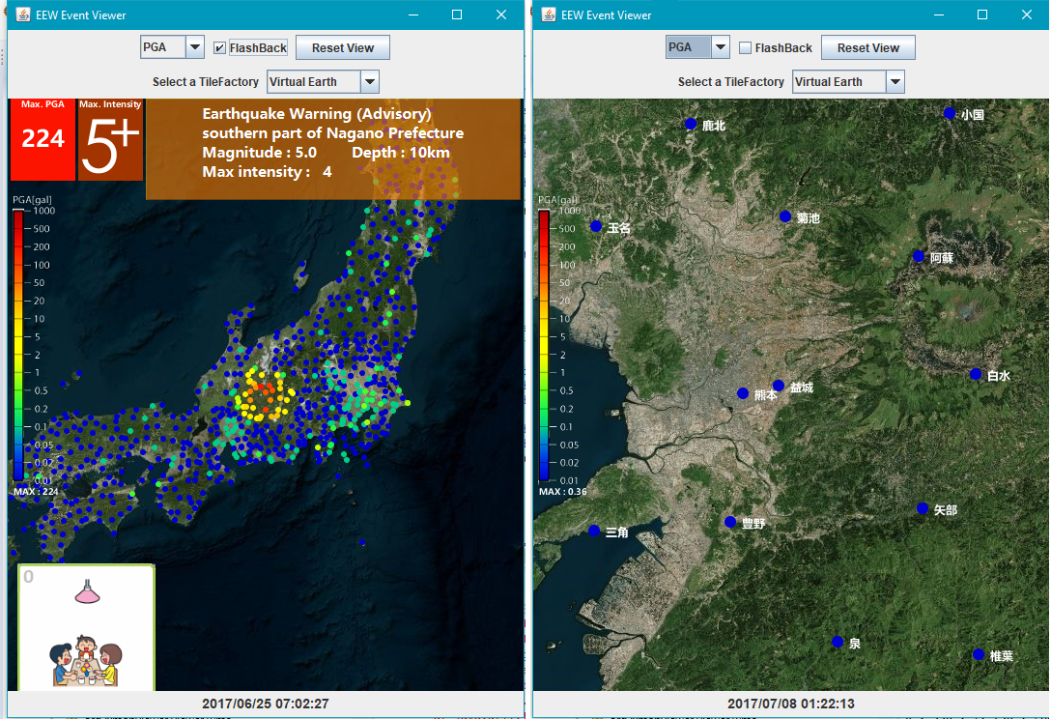This screenshot has width=1051, height=719.
Task: Click the 阿蘇 station marker
Action: [919, 256]
